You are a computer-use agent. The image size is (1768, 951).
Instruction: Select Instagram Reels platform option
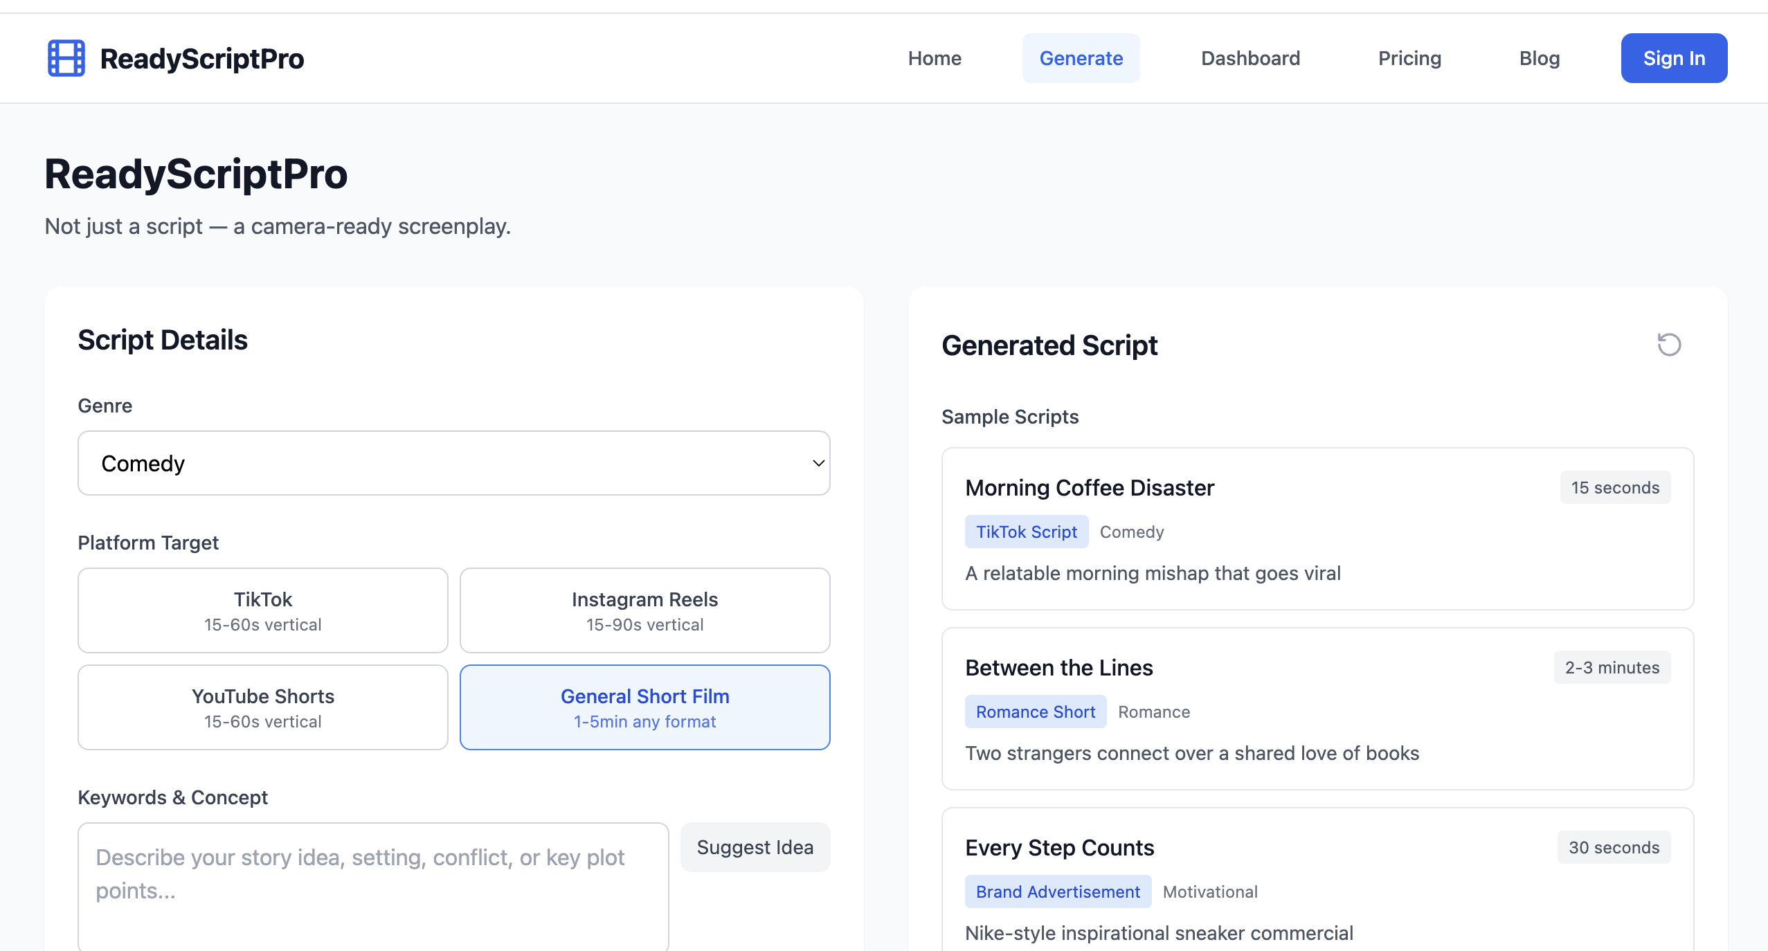[644, 610]
